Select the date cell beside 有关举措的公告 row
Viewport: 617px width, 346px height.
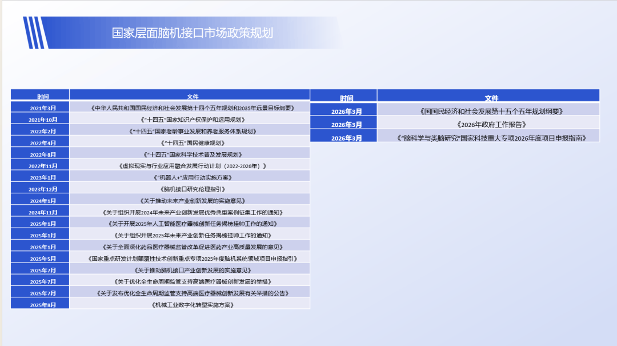pos(40,293)
